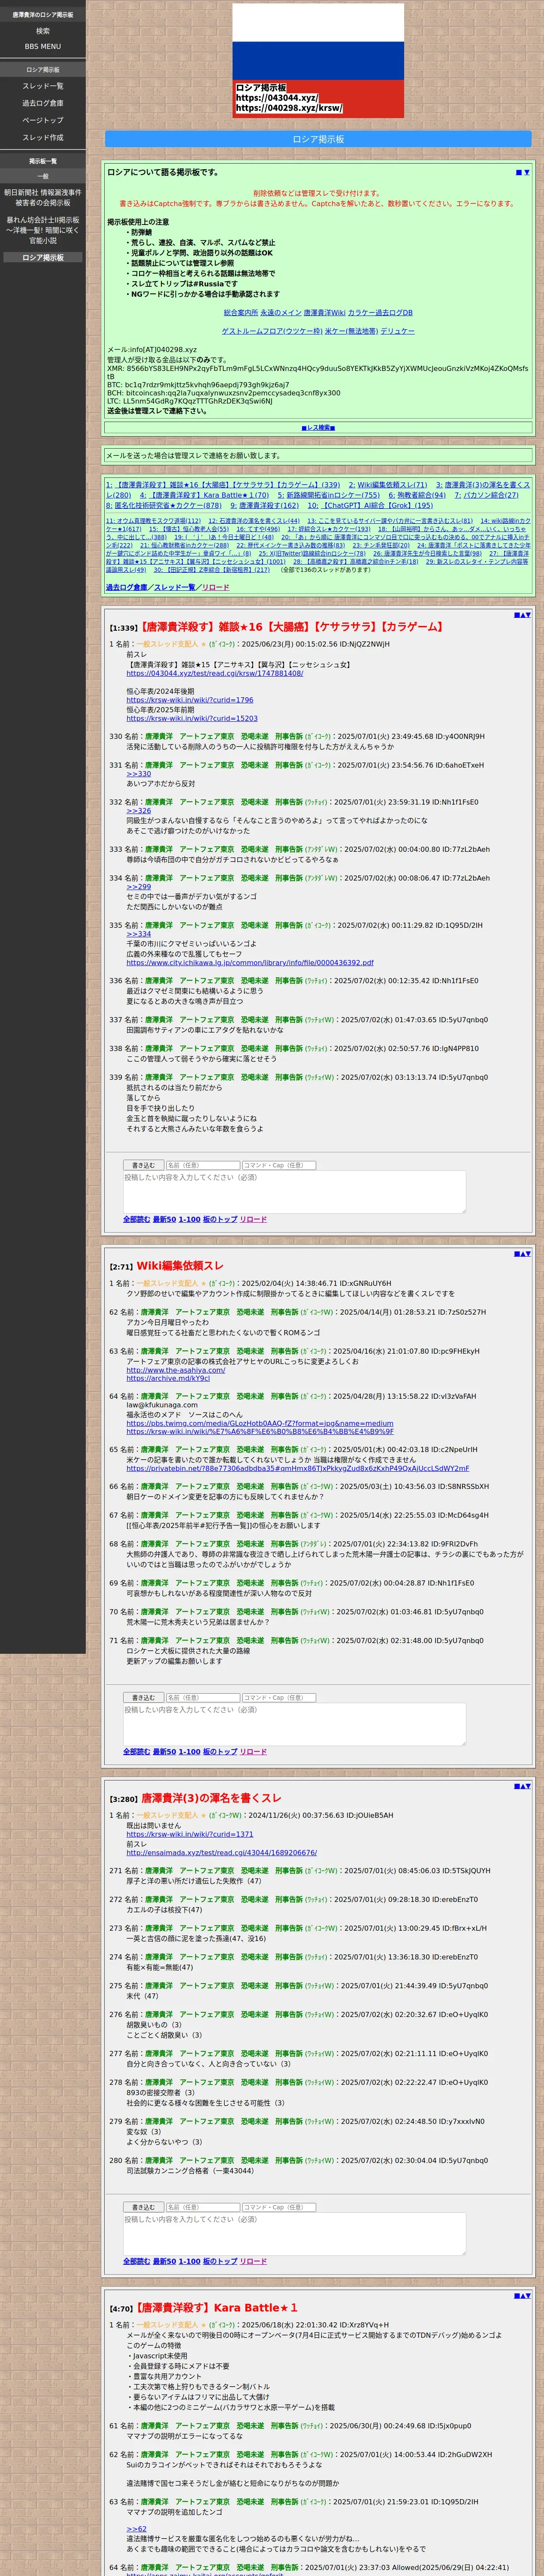Open the archive.md/kY9cI link in post 63
This screenshot has height=2576, width=544.
click(168, 1378)
